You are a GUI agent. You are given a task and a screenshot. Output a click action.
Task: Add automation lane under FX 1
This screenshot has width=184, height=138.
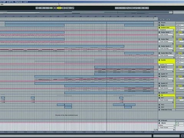click(x=173, y=102)
